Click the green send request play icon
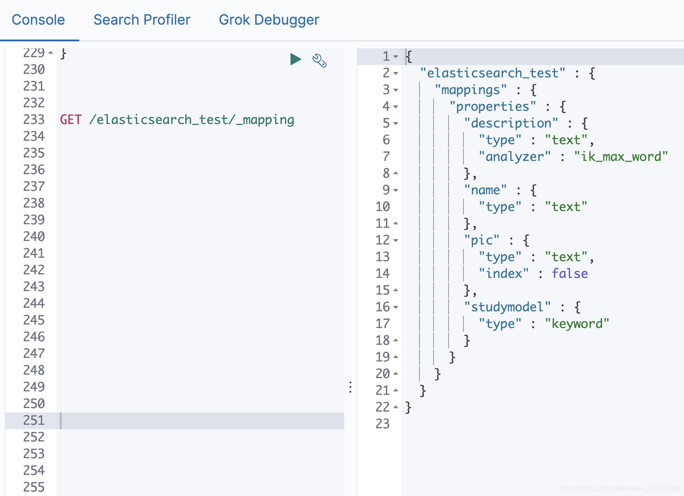 296,59
